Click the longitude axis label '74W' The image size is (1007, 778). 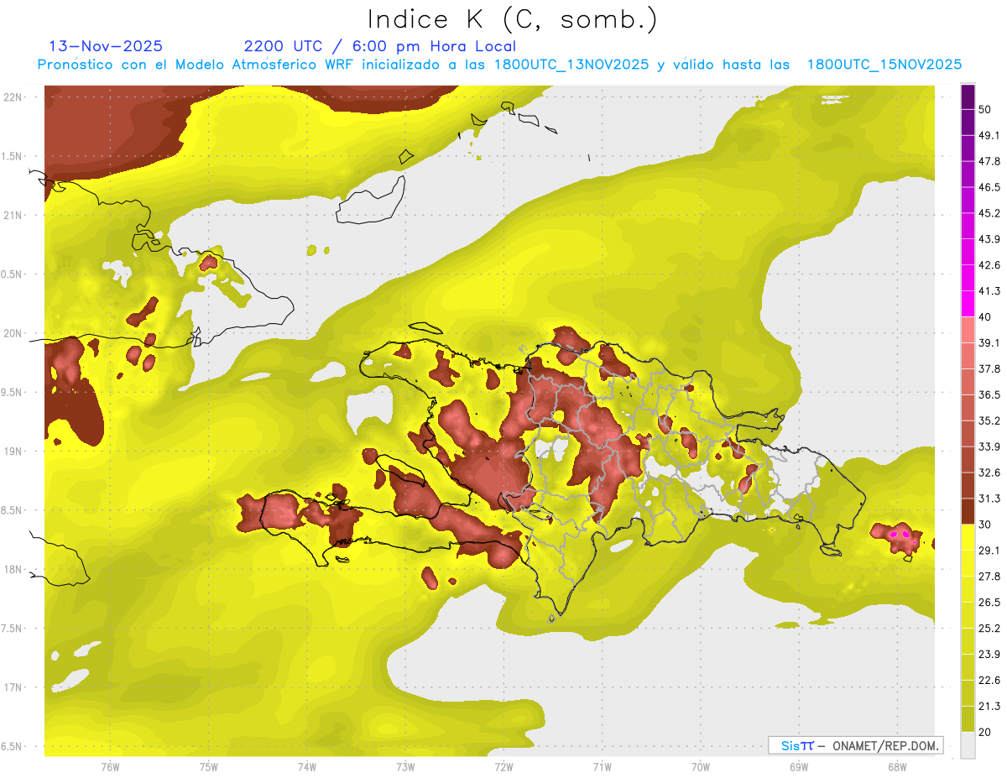307,767
